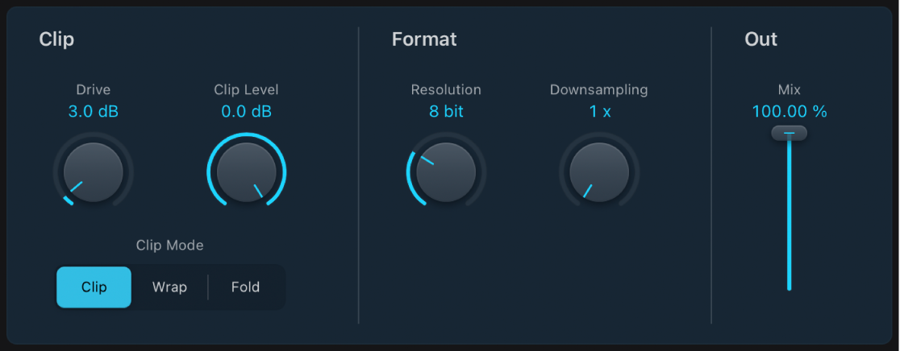
Task: Choose the Fold clip mode
Action: pos(245,287)
